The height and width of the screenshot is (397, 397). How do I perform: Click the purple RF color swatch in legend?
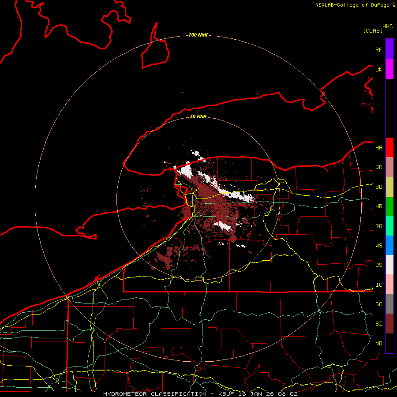(390, 49)
